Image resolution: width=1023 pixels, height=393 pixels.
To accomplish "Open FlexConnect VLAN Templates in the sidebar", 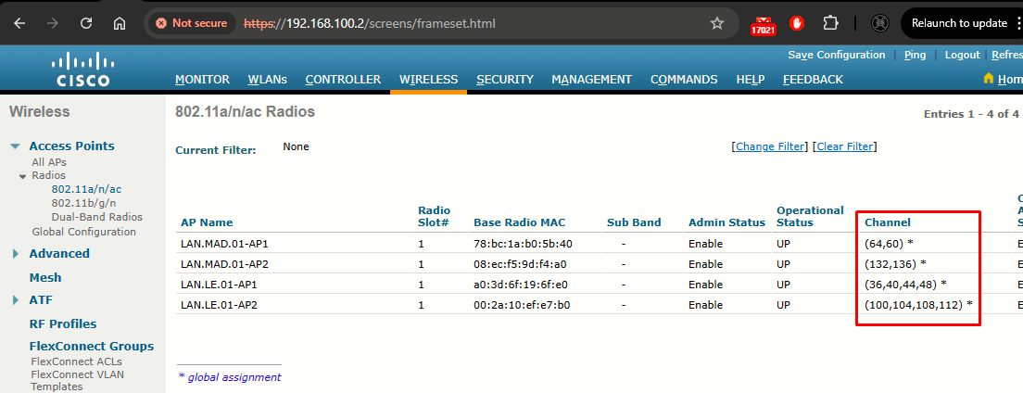I will point(77,381).
